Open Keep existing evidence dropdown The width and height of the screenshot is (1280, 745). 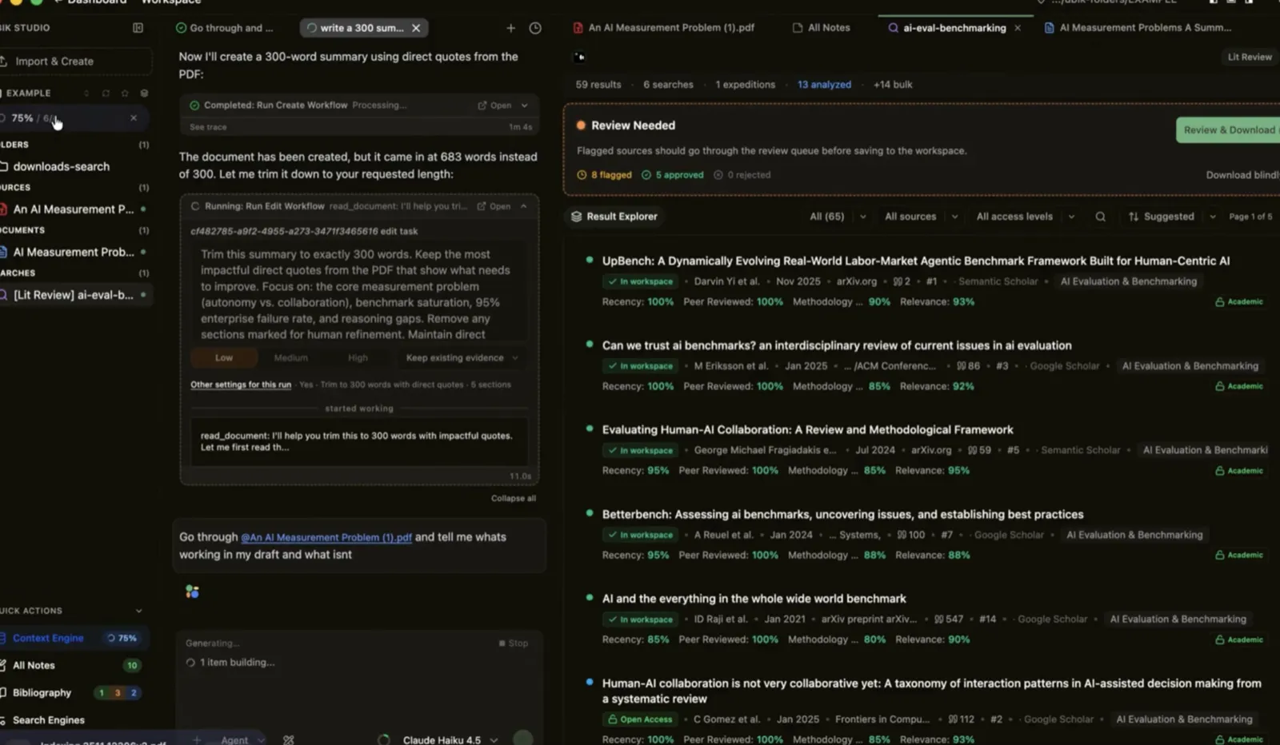[462, 358]
